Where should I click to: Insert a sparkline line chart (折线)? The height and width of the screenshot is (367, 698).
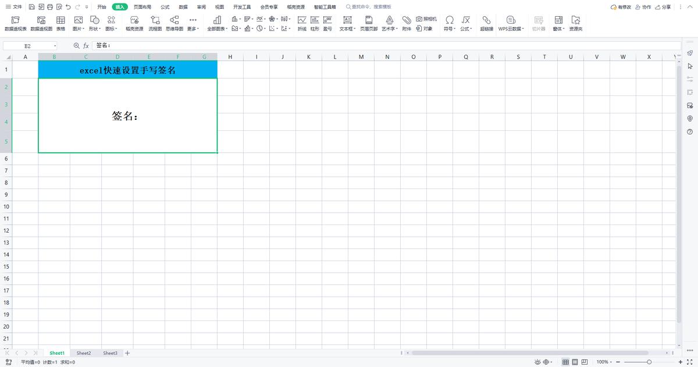[x=302, y=23]
